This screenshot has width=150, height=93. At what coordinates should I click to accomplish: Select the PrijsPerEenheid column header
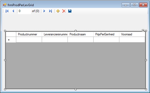click(106, 34)
